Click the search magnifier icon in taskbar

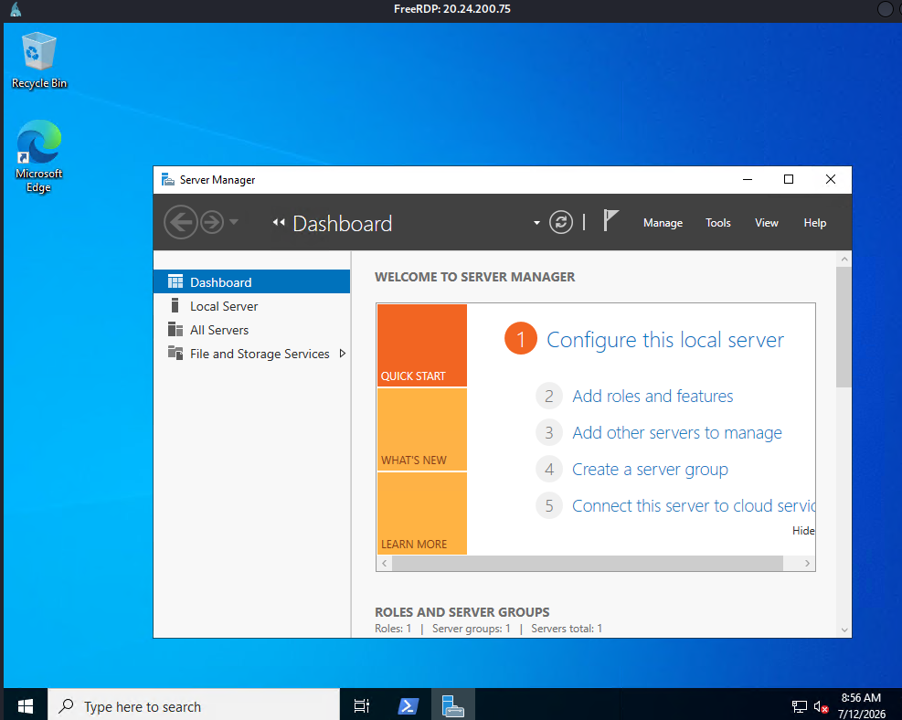(66, 705)
